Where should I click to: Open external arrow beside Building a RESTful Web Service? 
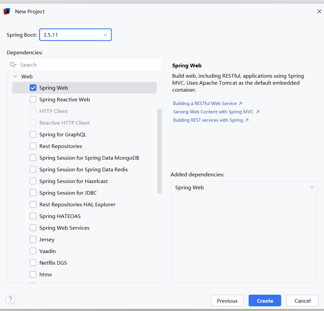(240, 103)
